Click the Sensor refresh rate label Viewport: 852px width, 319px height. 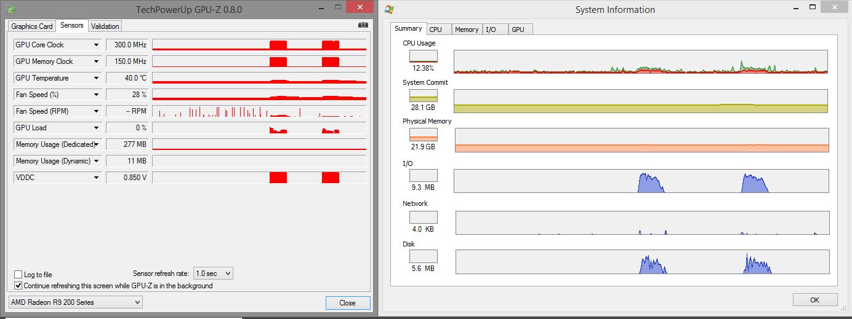click(161, 274)
